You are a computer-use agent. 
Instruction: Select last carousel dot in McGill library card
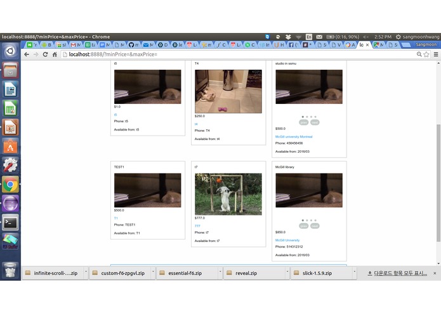tap(315, 220)
